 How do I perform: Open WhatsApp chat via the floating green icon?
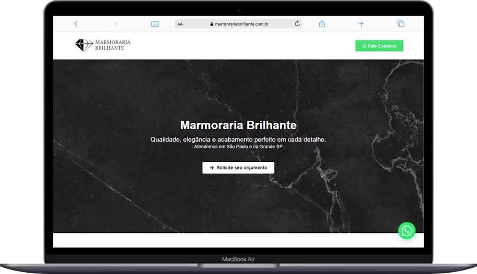pos(406,231)
